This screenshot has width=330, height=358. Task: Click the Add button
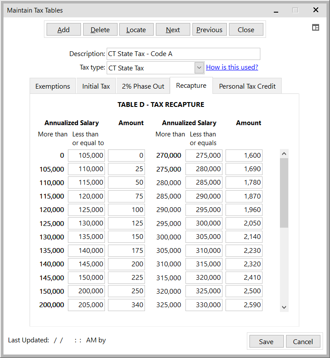(x=64, y=30)
